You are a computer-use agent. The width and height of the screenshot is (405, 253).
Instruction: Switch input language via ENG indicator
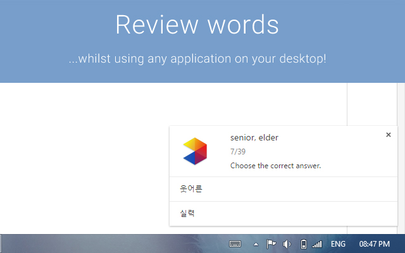[338, 244]
